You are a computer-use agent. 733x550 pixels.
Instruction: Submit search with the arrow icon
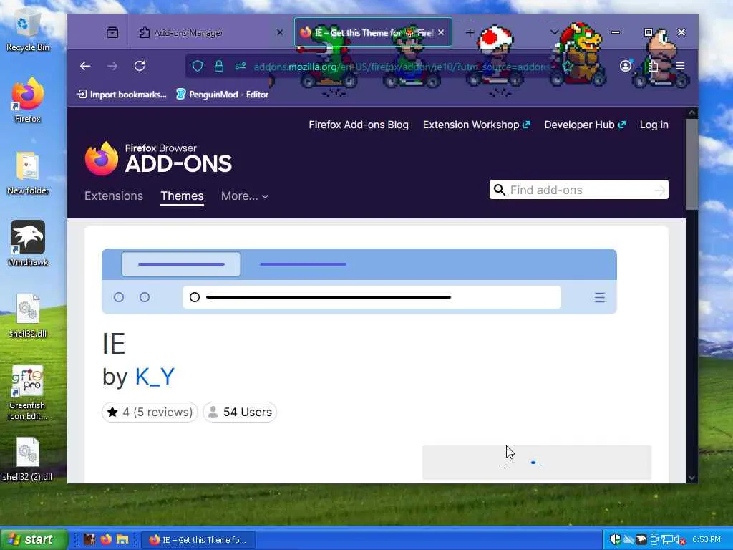tap(659, 190)
